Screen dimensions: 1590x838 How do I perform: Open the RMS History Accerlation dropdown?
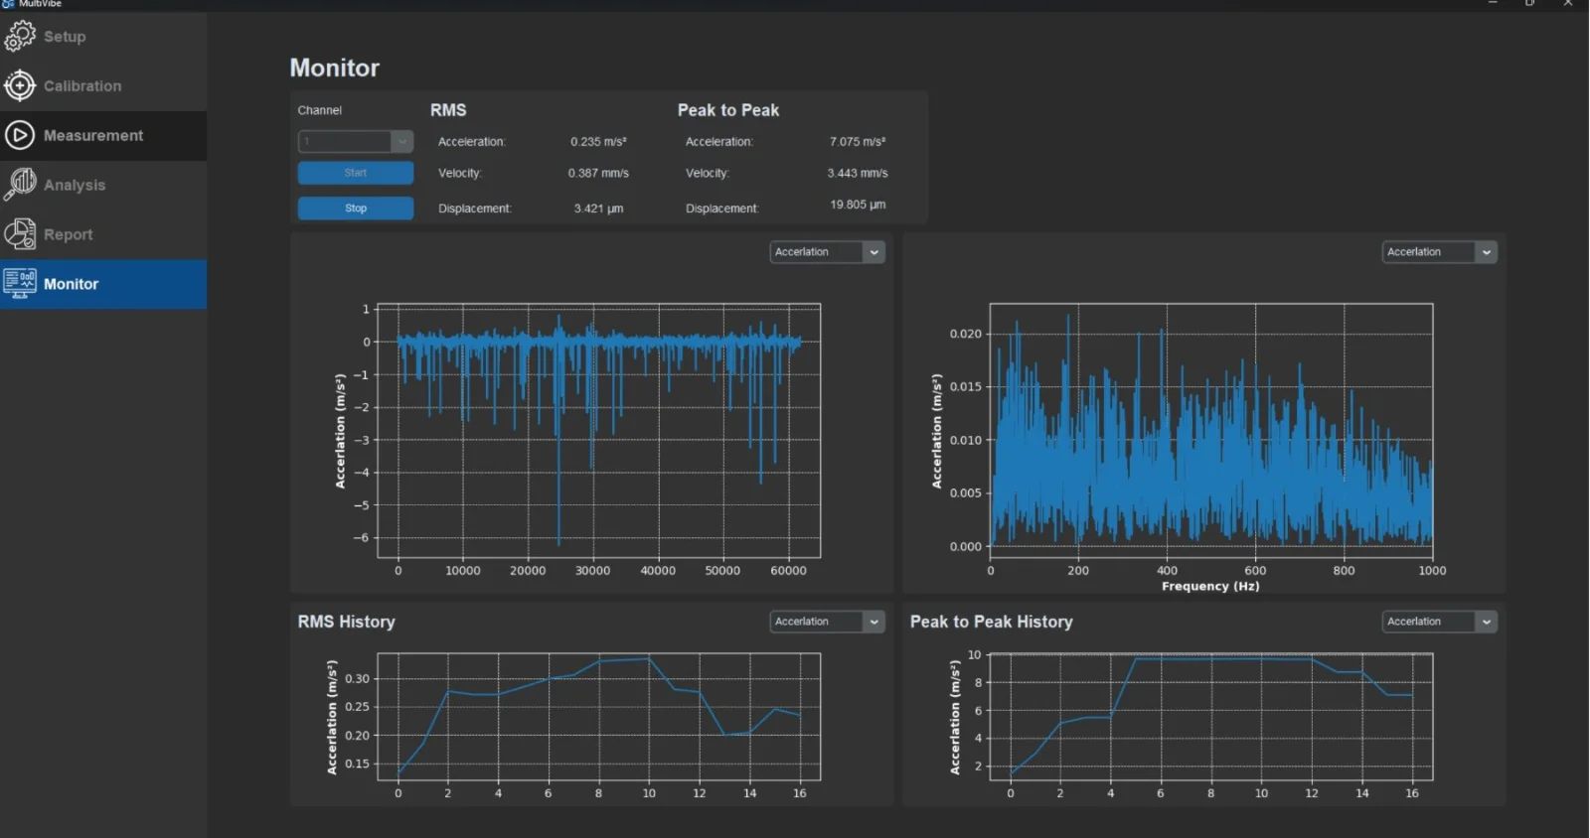point(827,622)
